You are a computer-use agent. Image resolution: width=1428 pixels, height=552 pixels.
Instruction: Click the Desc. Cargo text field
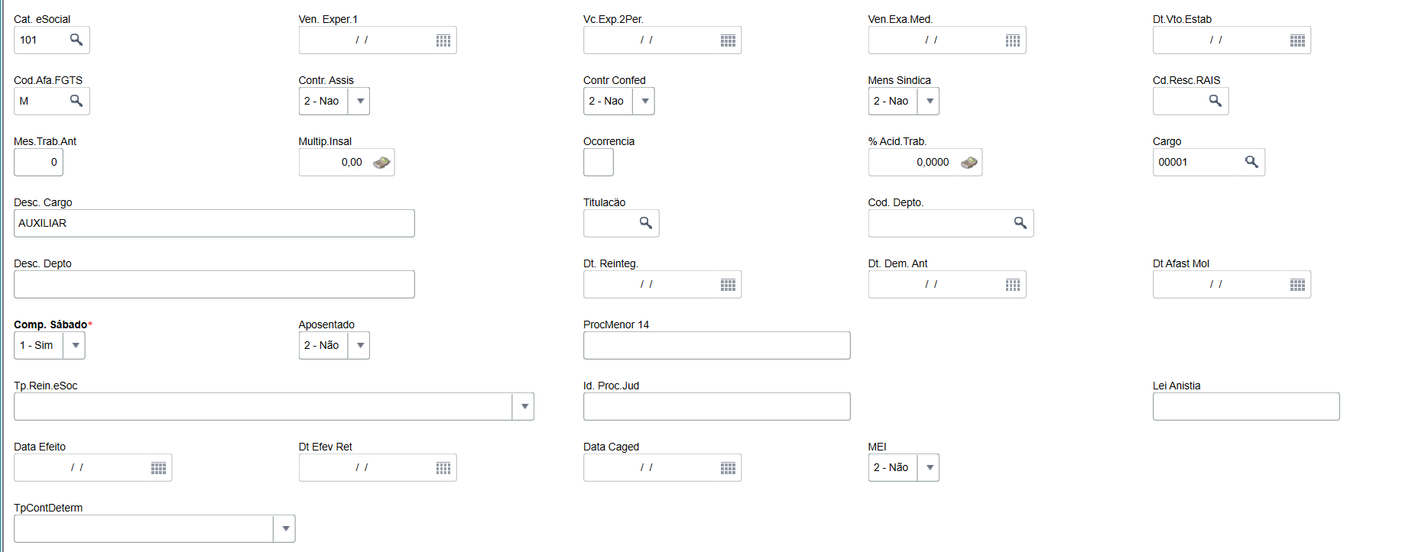click(214, 223)
